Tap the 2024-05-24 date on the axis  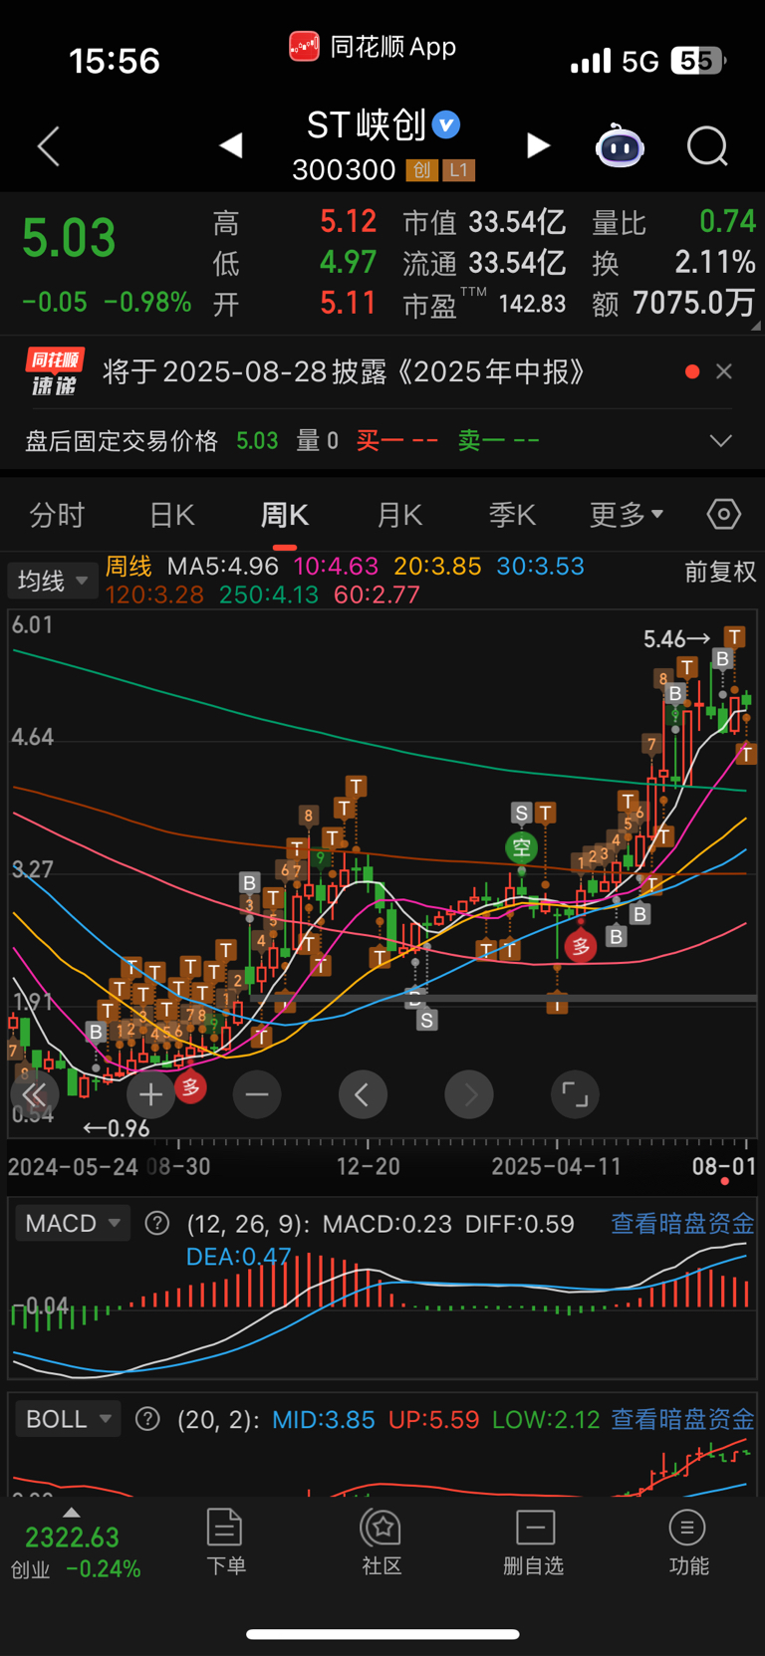pos(73,1166)
